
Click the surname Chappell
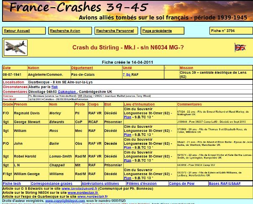click(x=57, y=165)
